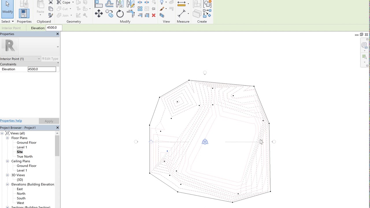
Task: Open the {3D} view
Action: point(20,180)
